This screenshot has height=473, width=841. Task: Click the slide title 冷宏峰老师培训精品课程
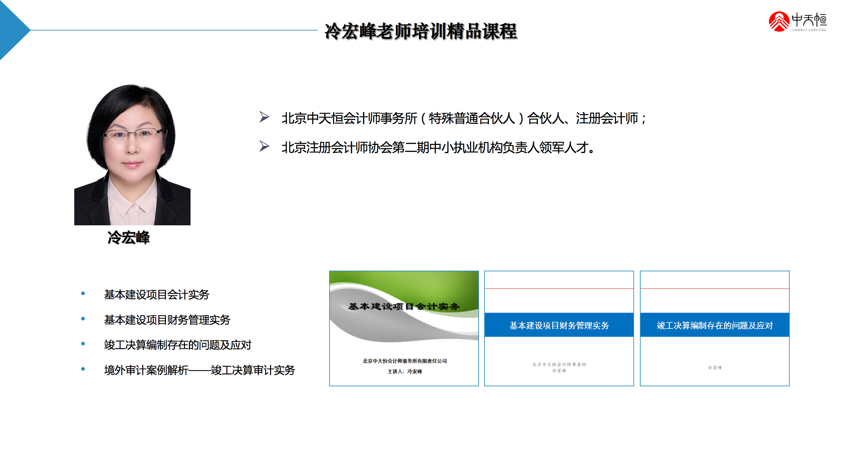point(420,32)
